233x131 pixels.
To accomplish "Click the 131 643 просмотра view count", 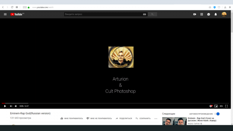I will click(x=20, y=118).
